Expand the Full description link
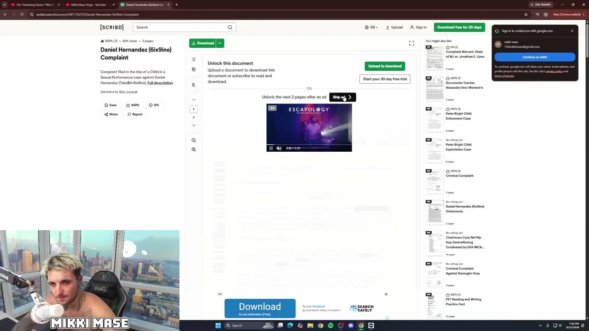Screen dimensions: 589x331 (160, 83)
